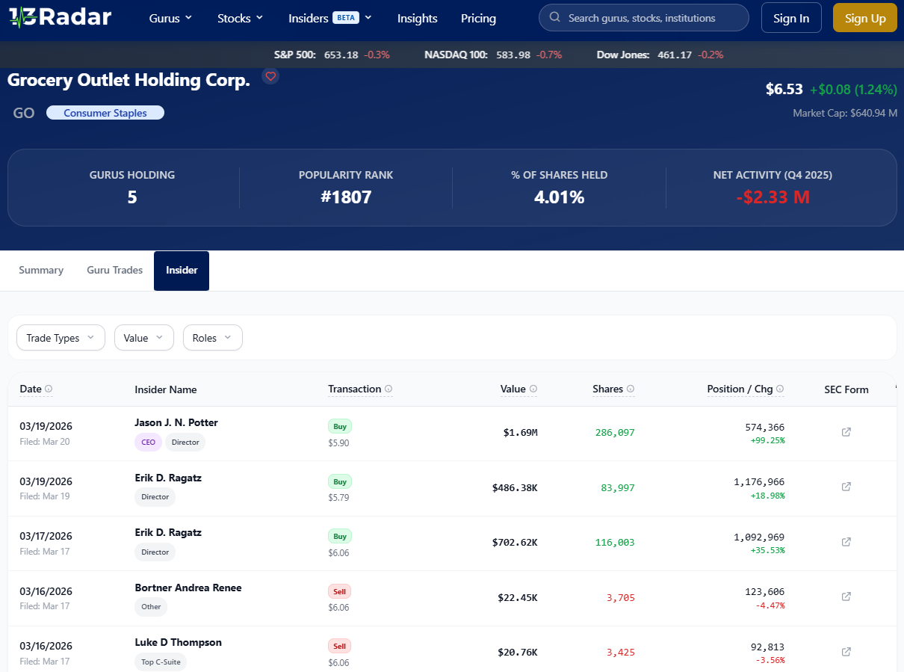Select the Insider tab
The width and height of the screenshot is (904, 672).
coord(182,271)
